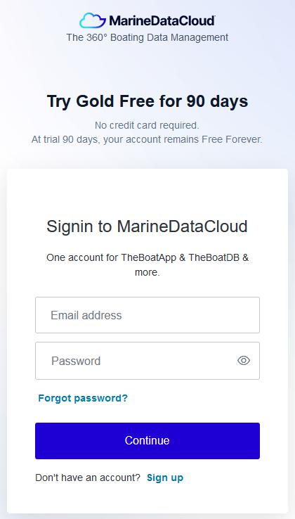Open the Forgot password? link
The width and height of the screenshot is (295, 519).
coord(83,398)
